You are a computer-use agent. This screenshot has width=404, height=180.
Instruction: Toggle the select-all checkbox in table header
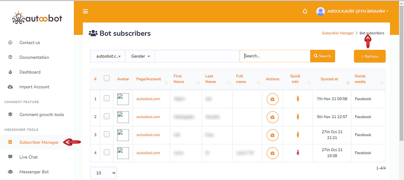pos(107,78)
